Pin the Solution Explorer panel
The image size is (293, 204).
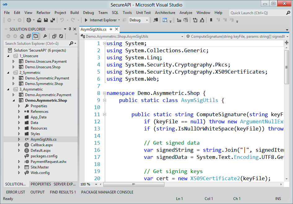[x=70, y=29]
